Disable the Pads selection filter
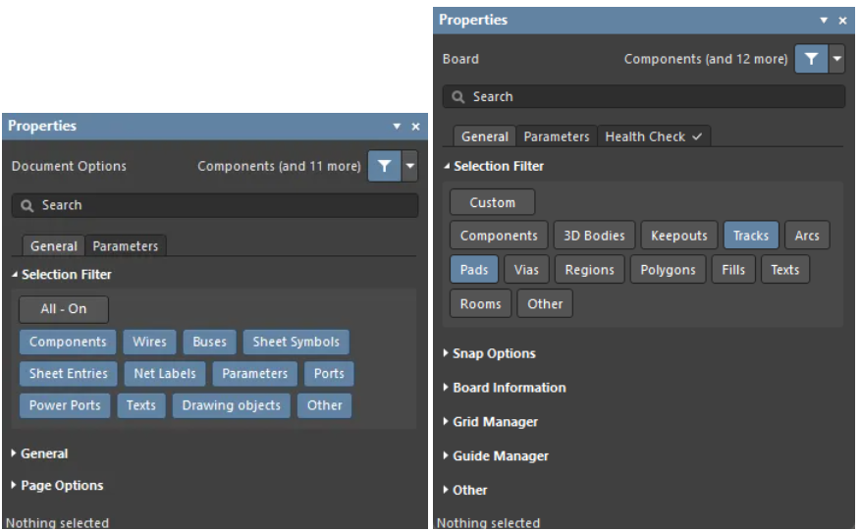 (474, 270)
